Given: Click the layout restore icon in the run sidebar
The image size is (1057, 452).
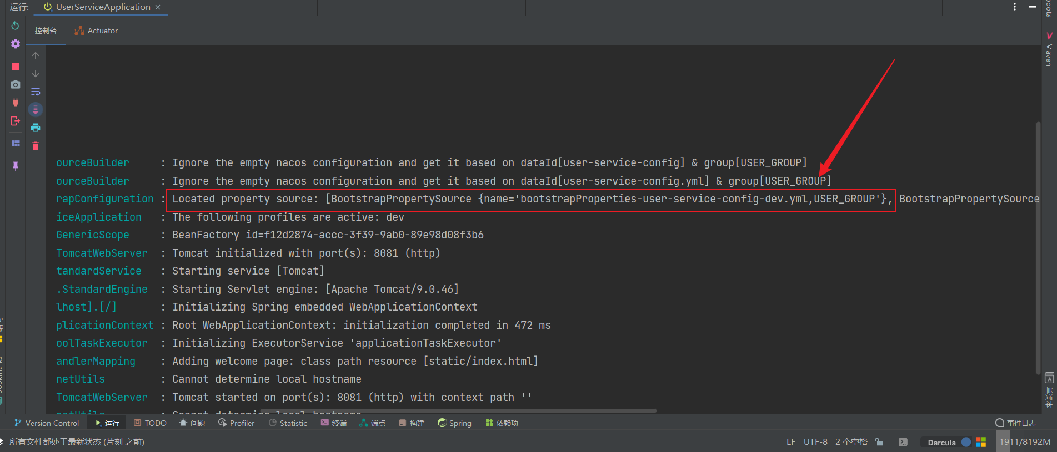Looking at the screenshot, I should 16,144.
